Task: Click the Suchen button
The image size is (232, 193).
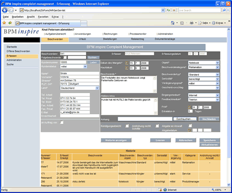Action: pyautogui.click(x=93, y=57)
